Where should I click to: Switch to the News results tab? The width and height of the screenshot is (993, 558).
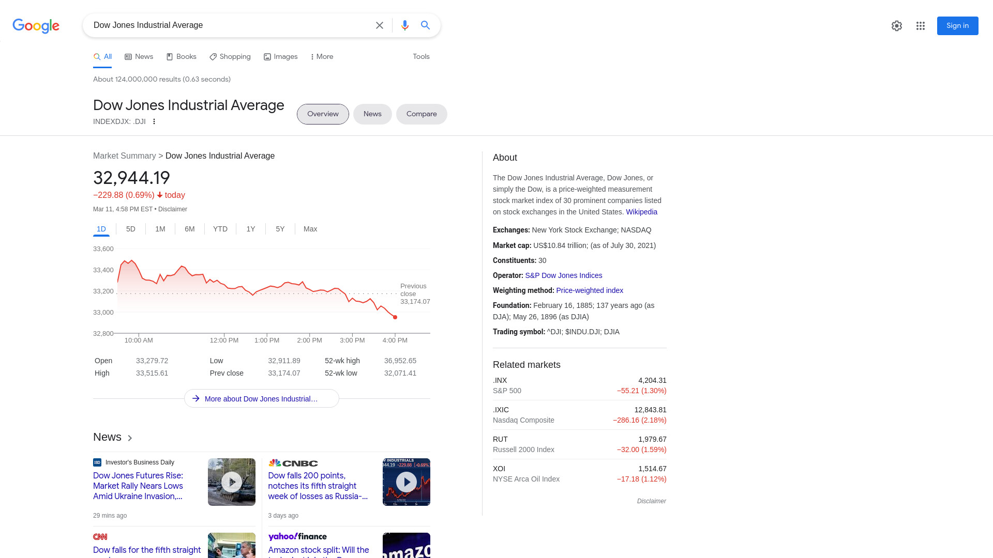(x=139, y=57)
